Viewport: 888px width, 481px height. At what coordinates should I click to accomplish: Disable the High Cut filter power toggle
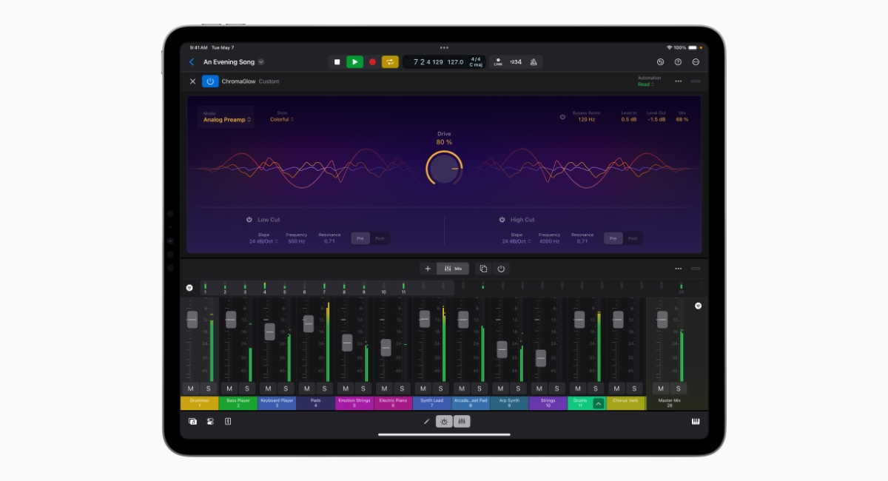click(x=501, y=219)
